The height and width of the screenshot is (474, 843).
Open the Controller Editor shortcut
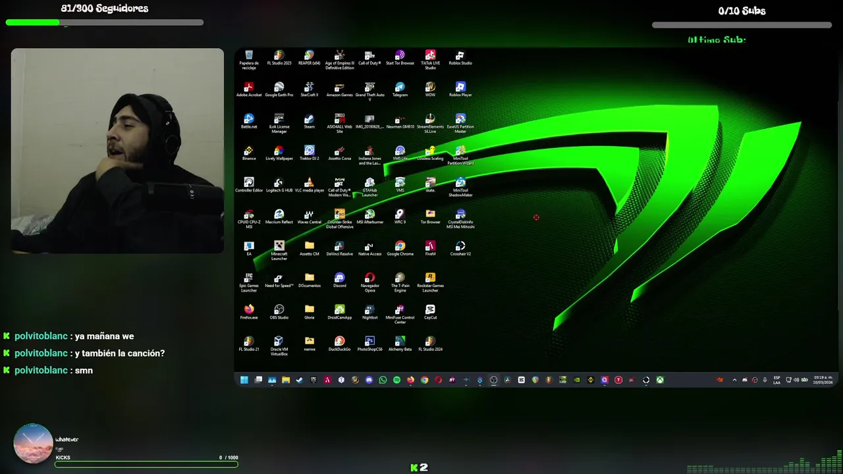point(249,184)
